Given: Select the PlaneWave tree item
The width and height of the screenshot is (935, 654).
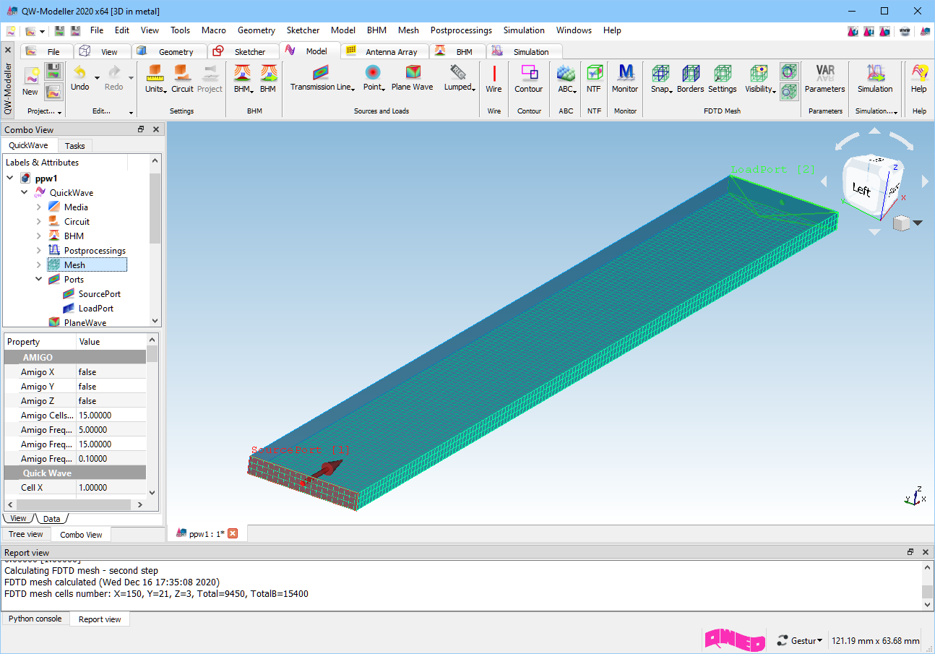Looking at the screenshot, I should click(x=85, y=322).
